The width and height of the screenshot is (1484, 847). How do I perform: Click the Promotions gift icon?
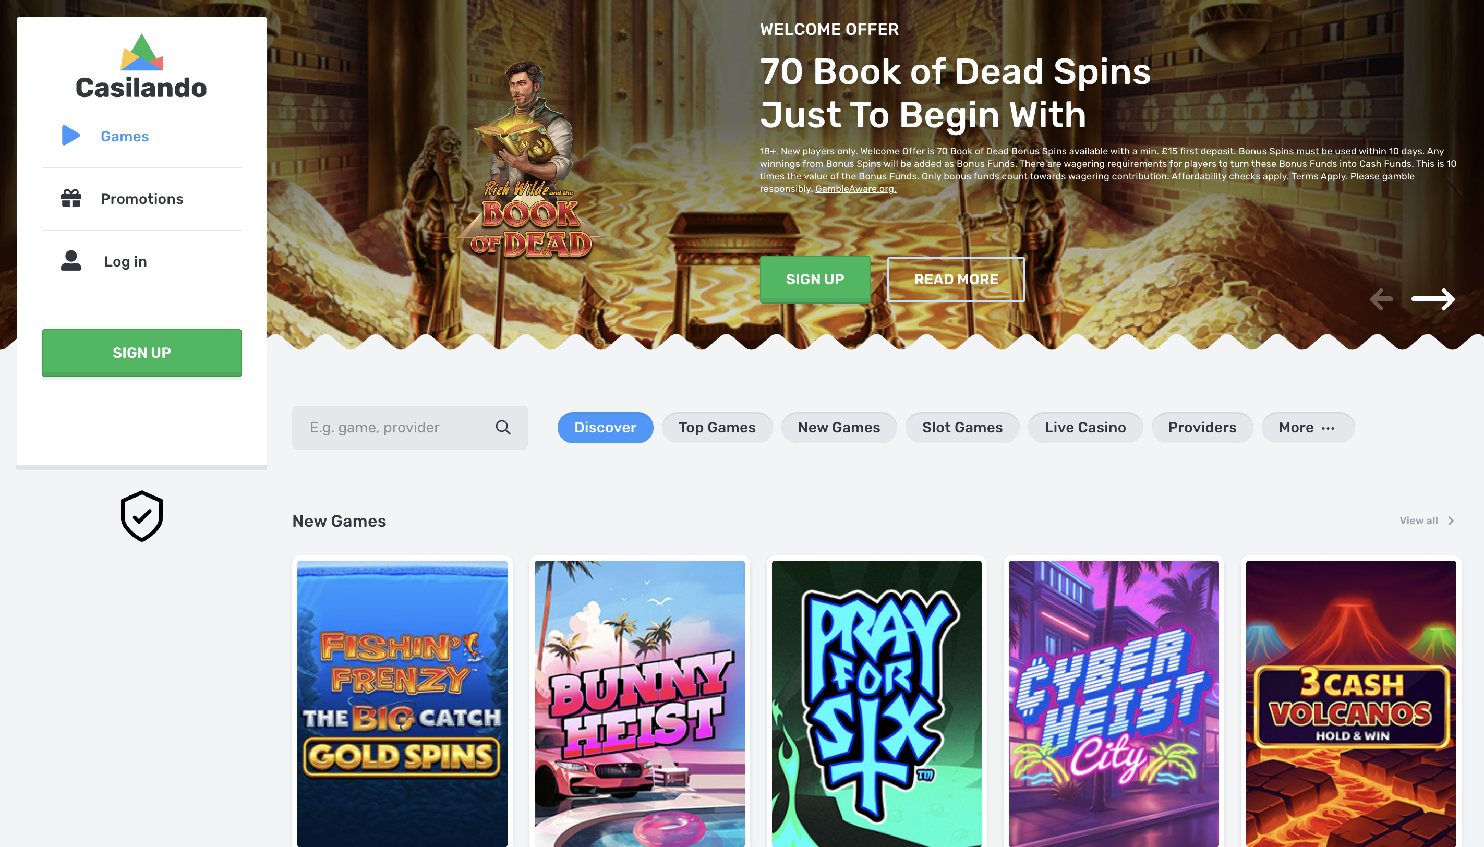pyautogui.click(x=71, y=198)
